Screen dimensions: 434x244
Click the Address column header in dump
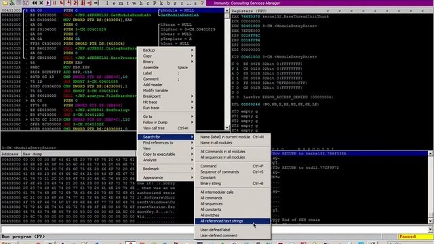11,154
